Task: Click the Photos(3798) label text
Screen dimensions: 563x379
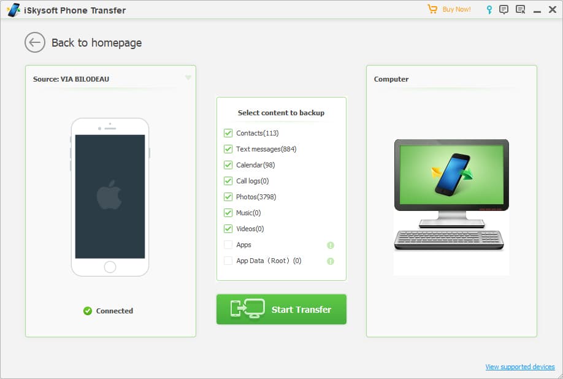Action: tap(256, 197)
